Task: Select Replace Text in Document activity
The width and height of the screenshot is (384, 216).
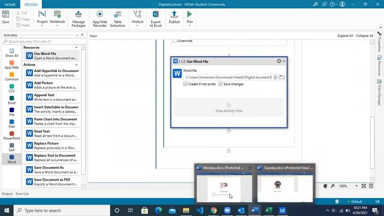Action: [52, 158]
